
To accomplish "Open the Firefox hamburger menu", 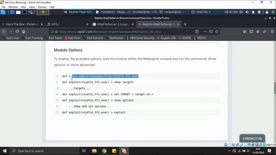I will coord(272,31).
